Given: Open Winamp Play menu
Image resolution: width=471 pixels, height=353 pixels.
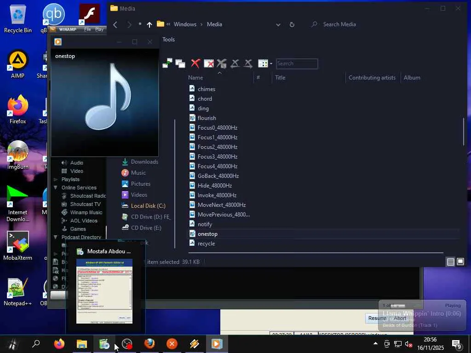Looking at the screenshot, I should 99,29.
